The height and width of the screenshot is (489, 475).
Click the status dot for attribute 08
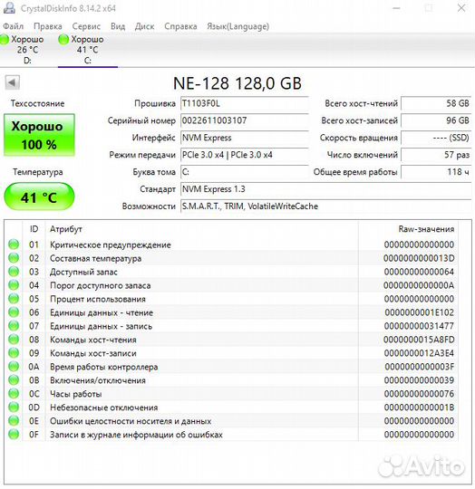pos(14,340)
